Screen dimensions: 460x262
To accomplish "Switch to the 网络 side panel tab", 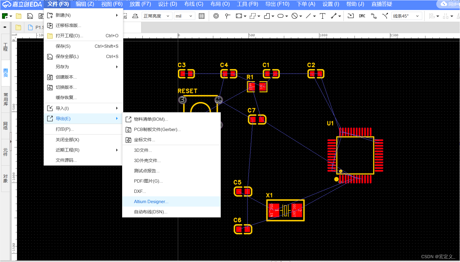I will (5, 126).
